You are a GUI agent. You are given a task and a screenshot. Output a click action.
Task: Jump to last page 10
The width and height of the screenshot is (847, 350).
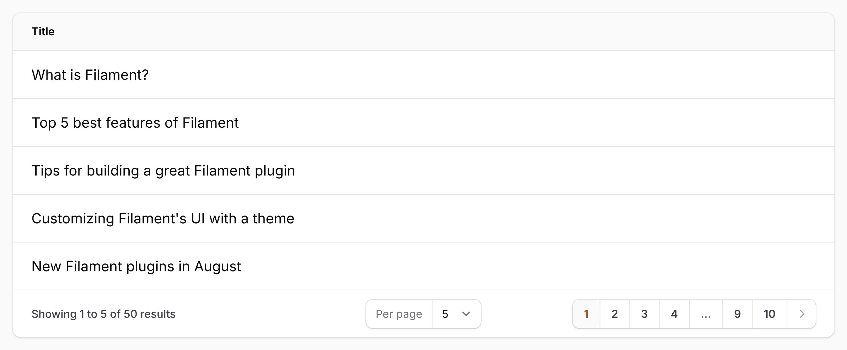pyautogui.click(x=769, y=314)
